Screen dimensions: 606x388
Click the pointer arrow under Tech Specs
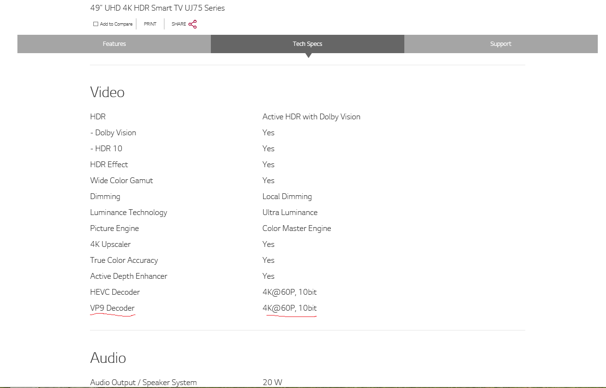(308, 56)
